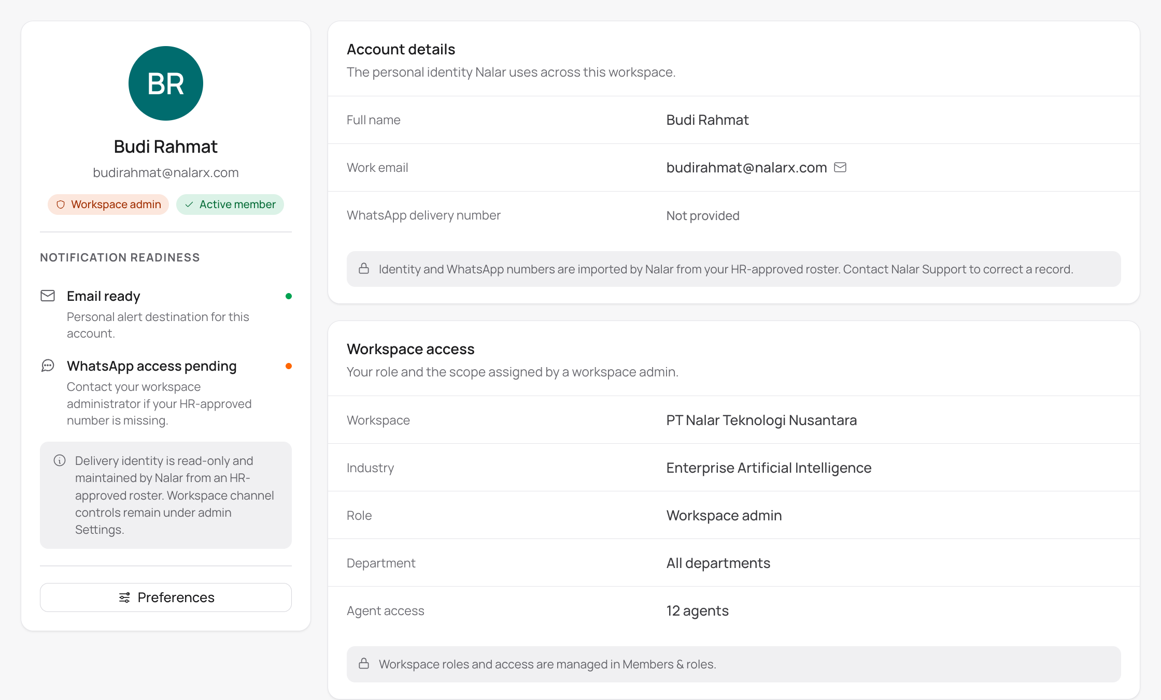Click the Role value Workspace admin

[724, 515]
